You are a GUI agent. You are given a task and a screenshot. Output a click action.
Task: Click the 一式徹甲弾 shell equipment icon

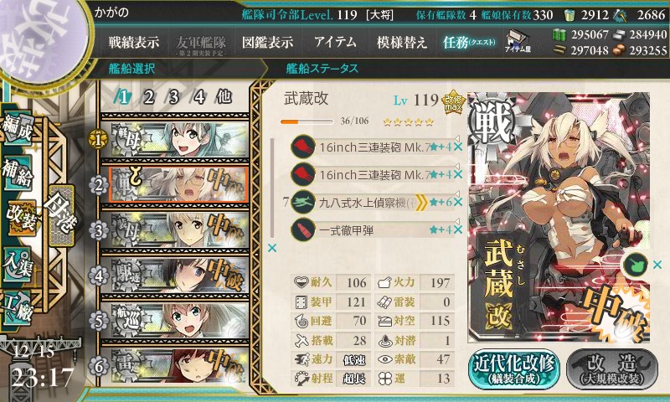[302, 229]
